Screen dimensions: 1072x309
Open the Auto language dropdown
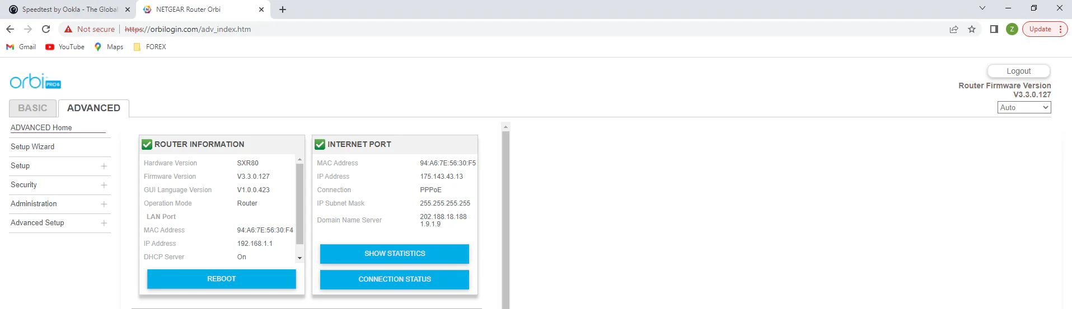coord(1024,107)
